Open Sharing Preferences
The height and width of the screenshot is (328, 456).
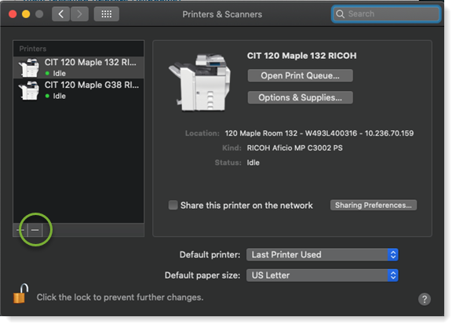(x=374, y=205)
